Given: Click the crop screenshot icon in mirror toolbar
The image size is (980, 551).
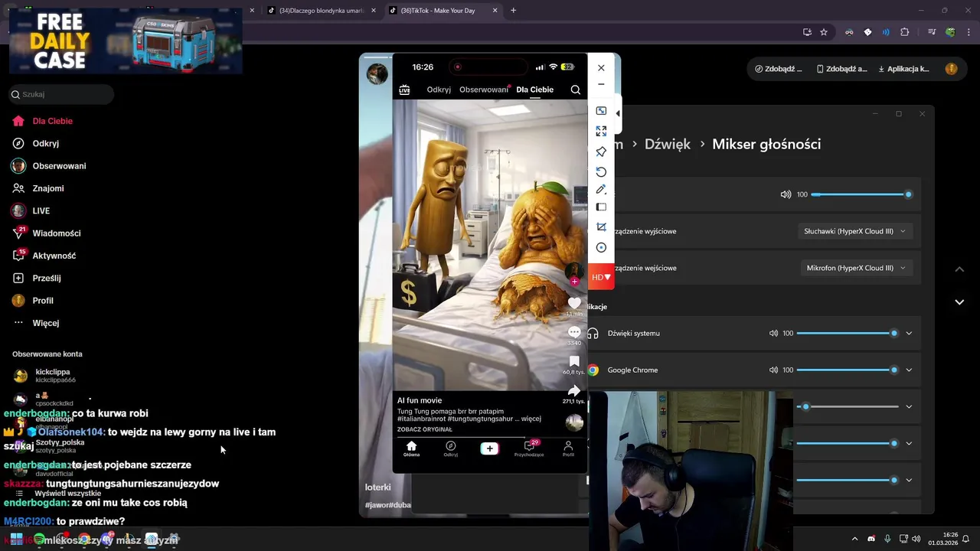Looking at the screenshot, I should click(601, 227).
